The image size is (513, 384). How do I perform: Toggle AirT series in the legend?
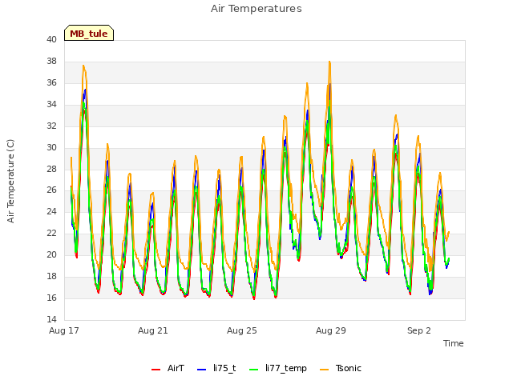coord(168,368)
